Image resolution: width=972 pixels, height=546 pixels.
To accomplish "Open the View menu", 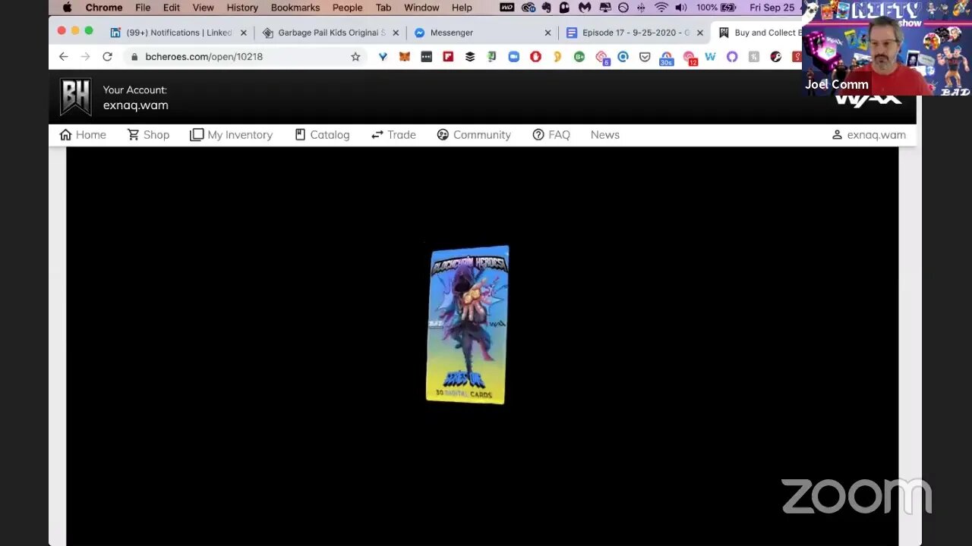I will click(203, 8).
